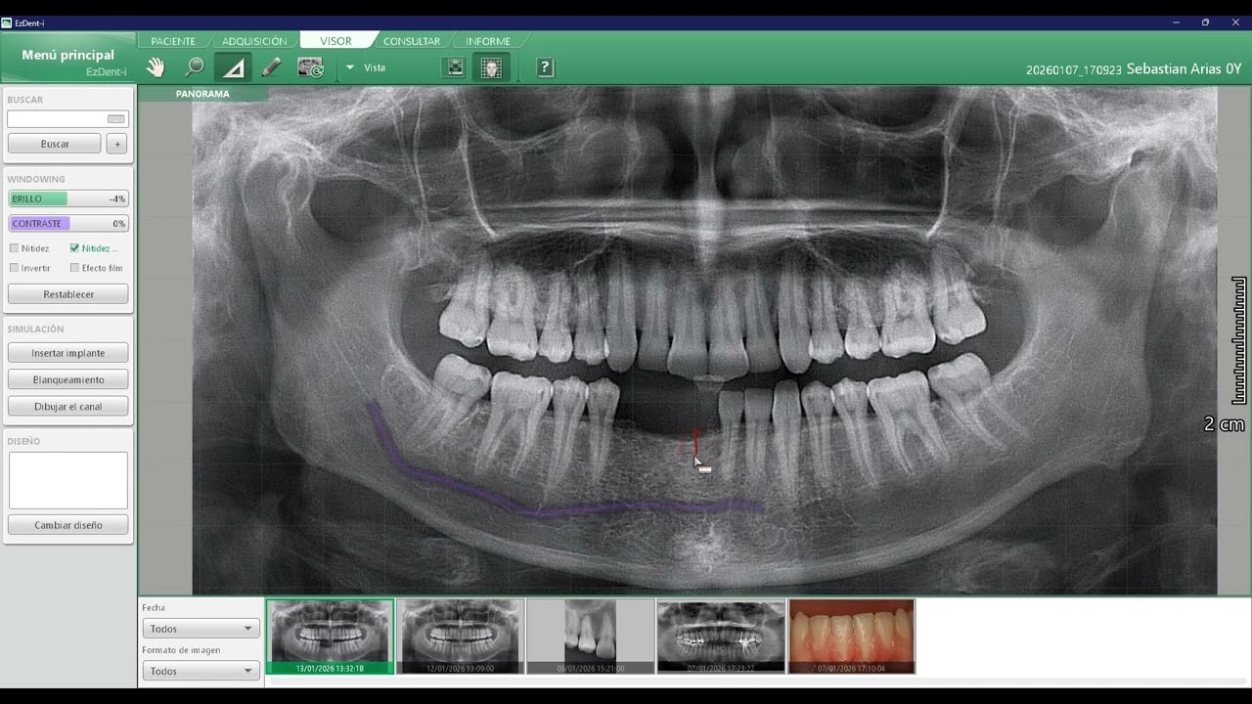Click the PANORAMA image label
Image resolution: width=1252 pixels, height=704 pixels.
[x=202, y=94]
